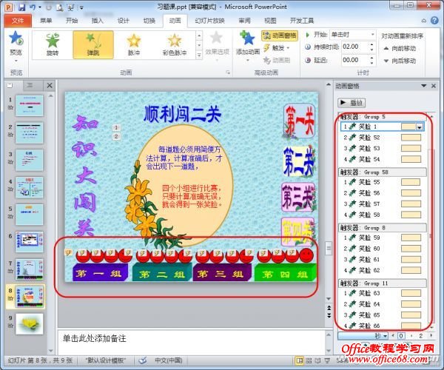
Task: Click the print preview icon in title bar
Action: 59,7
